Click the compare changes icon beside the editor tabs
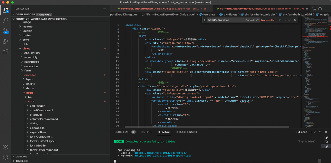Screen dimensions: 331x163 [x=314, y=9]
